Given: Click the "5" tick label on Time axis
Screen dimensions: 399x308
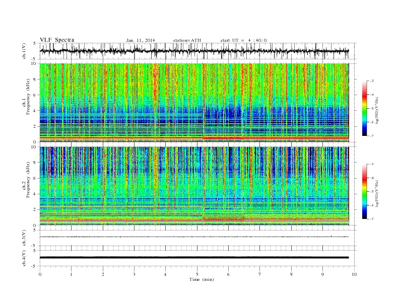Looking at the screenshot, I should pyautogui.click(x=197, y=274).
